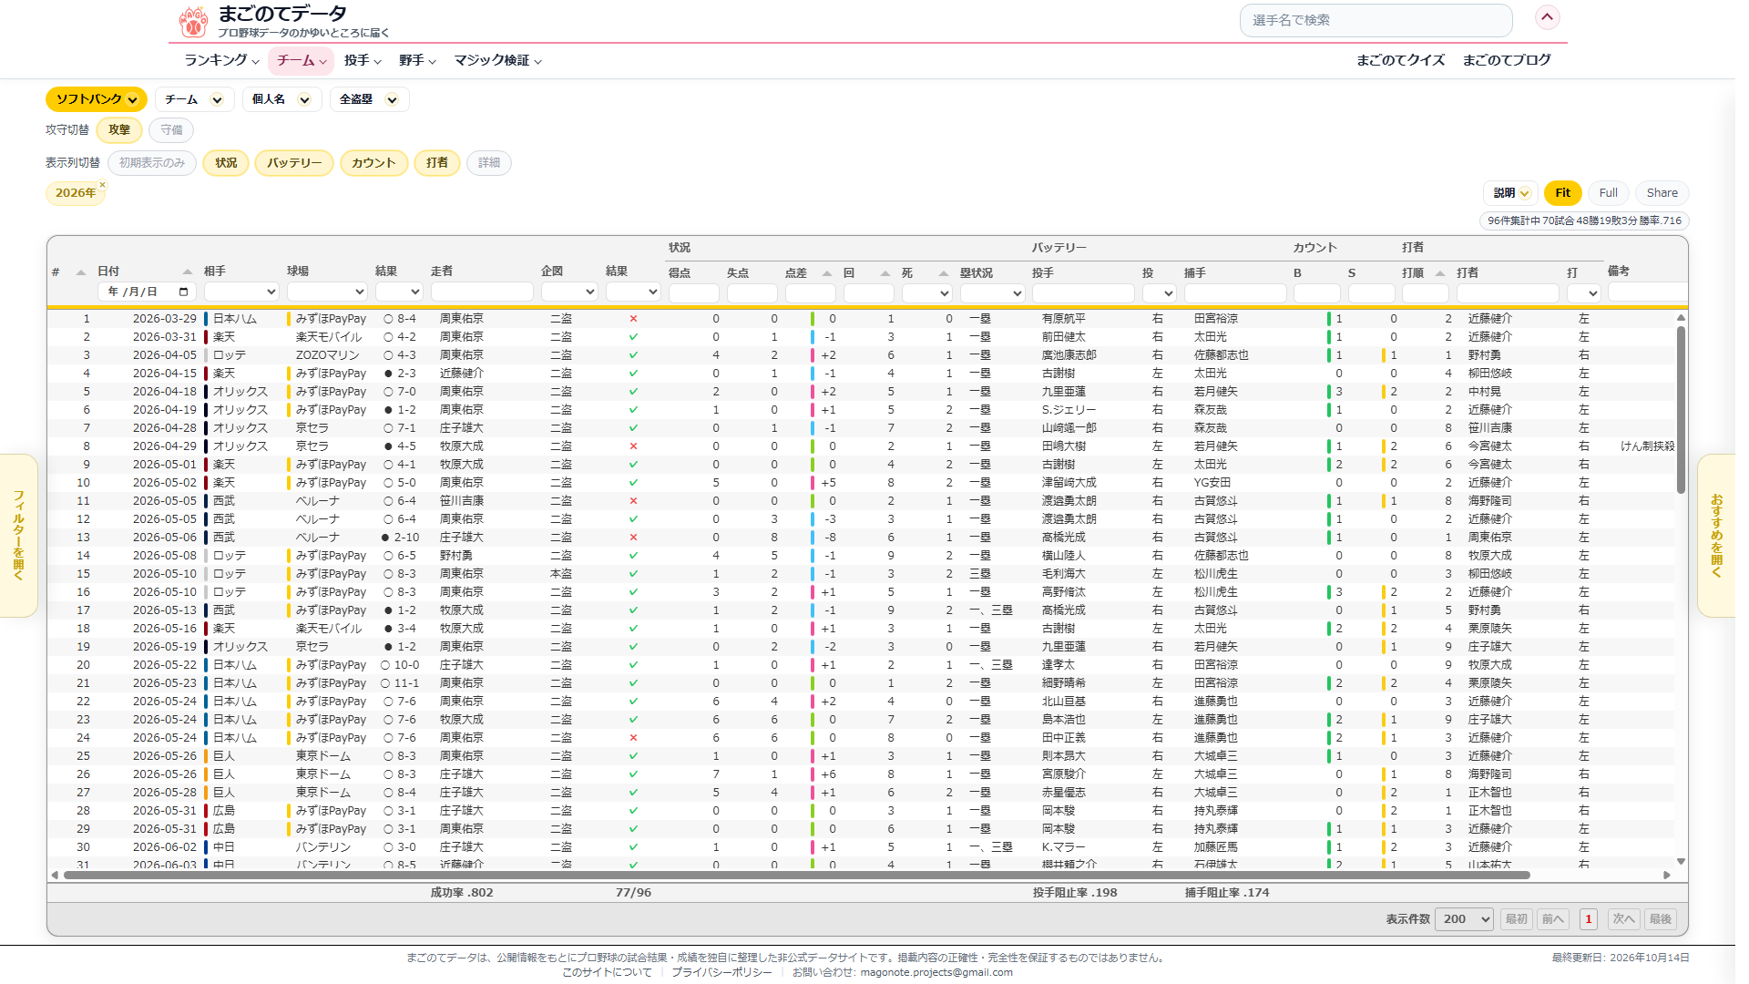The height and width of the screenshot is (984, 1749).
Task: Click table vertical scroll down arrow
Action: [x=1681, y=861]
